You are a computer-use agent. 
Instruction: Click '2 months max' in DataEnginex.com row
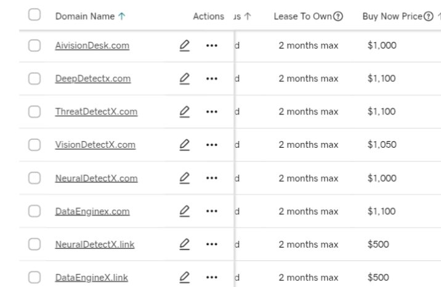coord(309,211)
